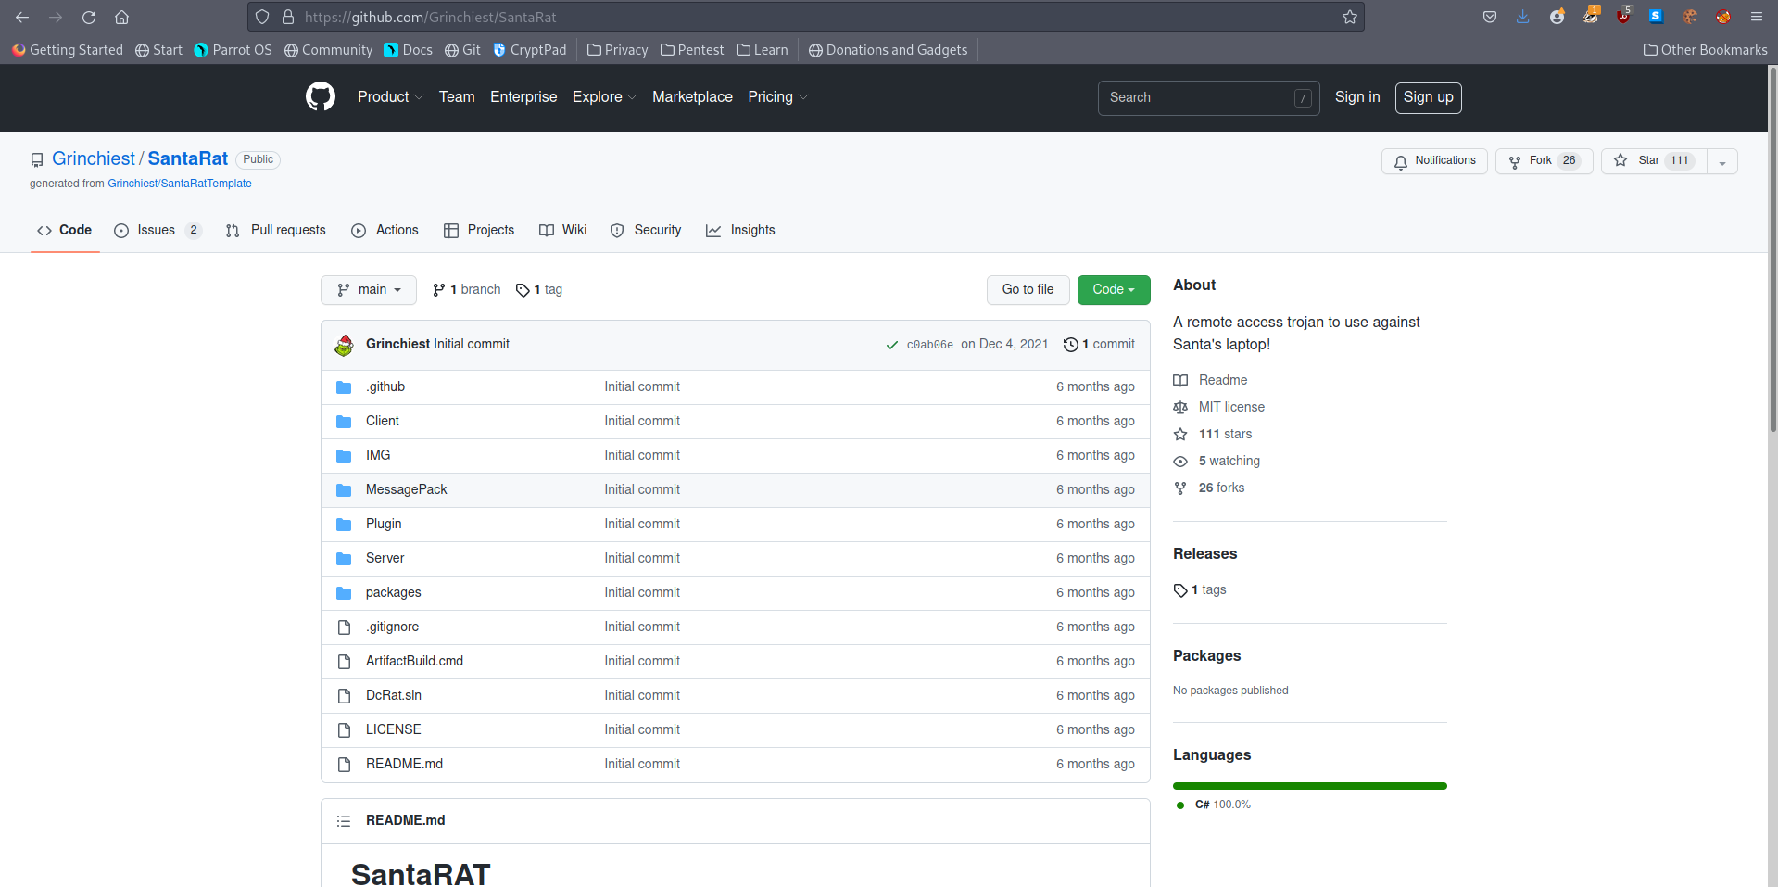Open the Firefox hamburger application menu

point(1756,17)
